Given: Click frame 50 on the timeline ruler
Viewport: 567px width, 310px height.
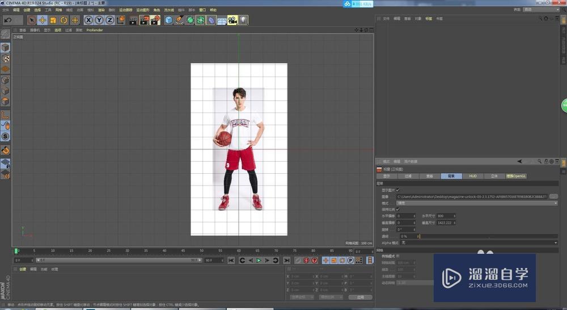Looking at the screenshot, I should tap(201, 251).
